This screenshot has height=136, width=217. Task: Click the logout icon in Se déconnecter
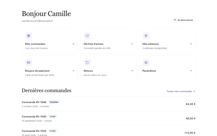pyautogui.click(x=175, y=20)
